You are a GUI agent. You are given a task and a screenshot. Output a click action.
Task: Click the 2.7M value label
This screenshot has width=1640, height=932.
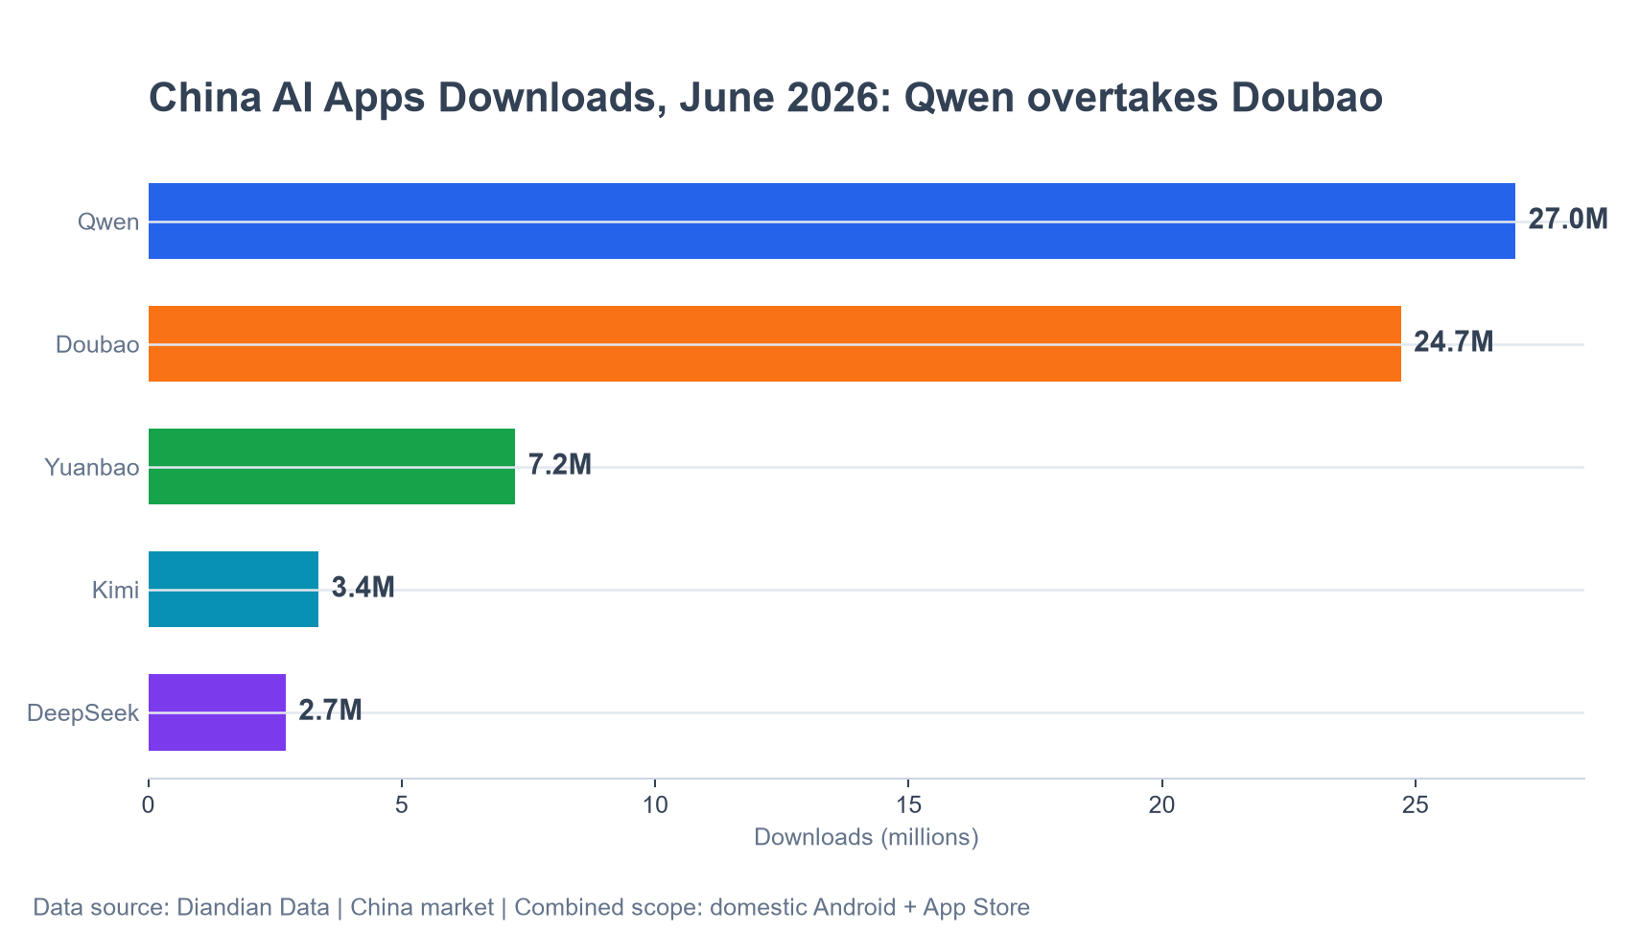click(x=330, y=710)
